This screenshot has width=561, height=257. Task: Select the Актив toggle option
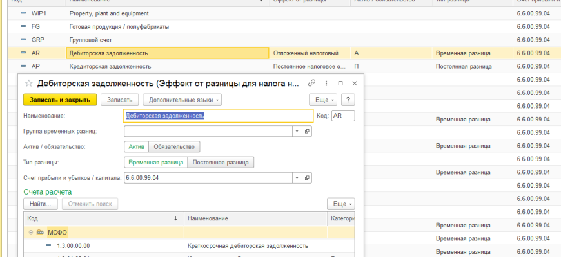(135, 146)
